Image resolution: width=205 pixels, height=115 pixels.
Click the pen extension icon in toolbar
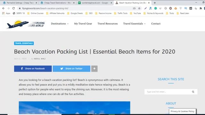(x=145, y=8)
